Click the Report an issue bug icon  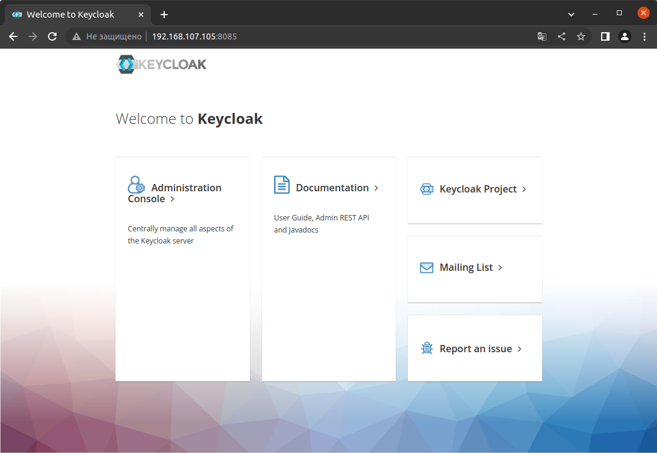click(x=427, y=348)
